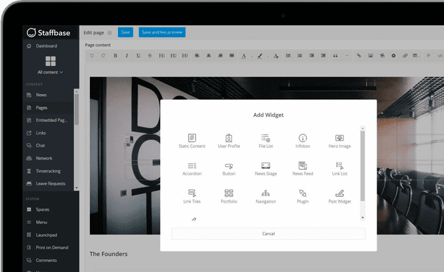
Task: Open page settings gear next to Edit page
Action: (x=110, y=33)
